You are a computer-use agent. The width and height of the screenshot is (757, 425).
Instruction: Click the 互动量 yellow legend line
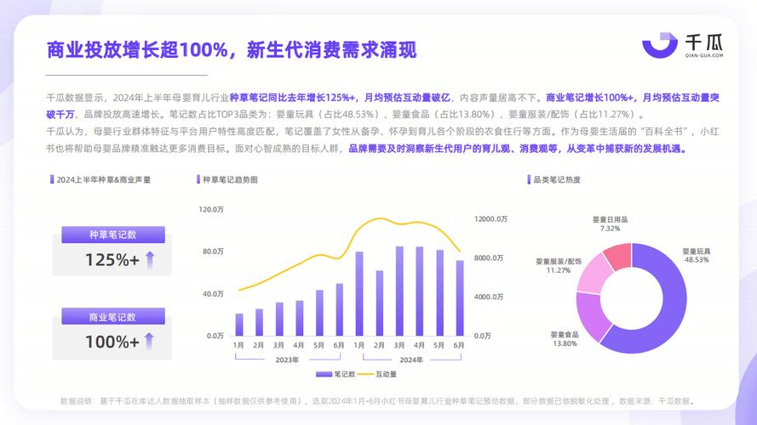point(365,374)
